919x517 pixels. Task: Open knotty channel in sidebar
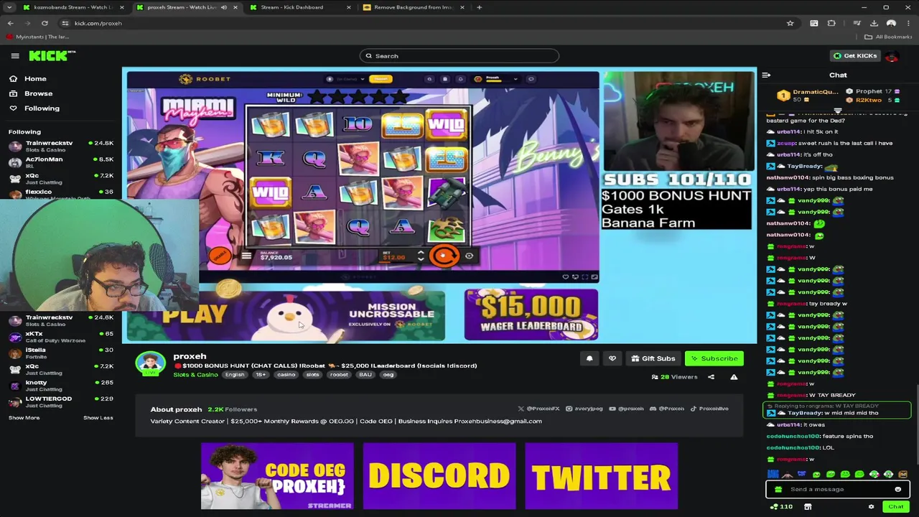point(60,386)
